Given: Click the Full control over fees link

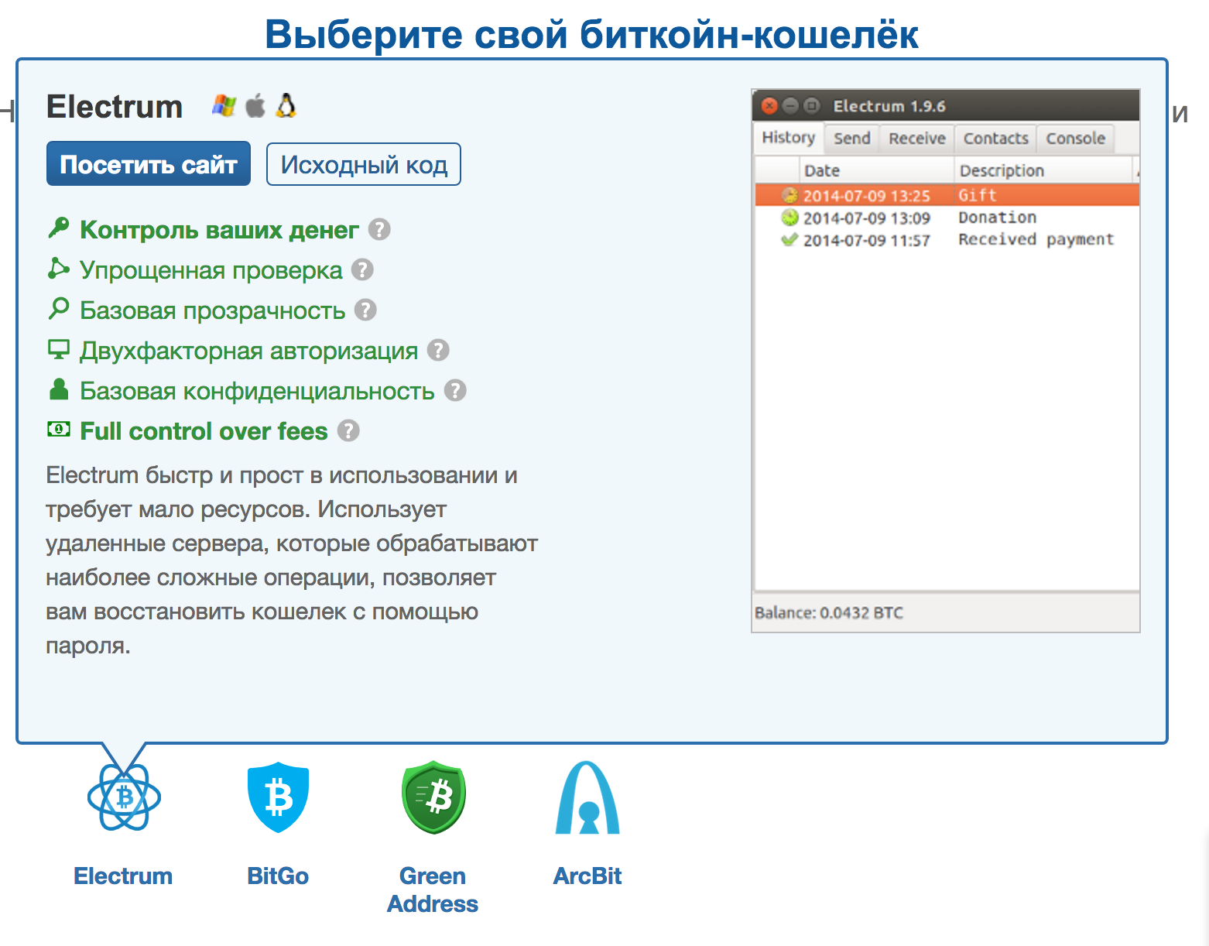Looking at the screenshot, I should 204,431.
